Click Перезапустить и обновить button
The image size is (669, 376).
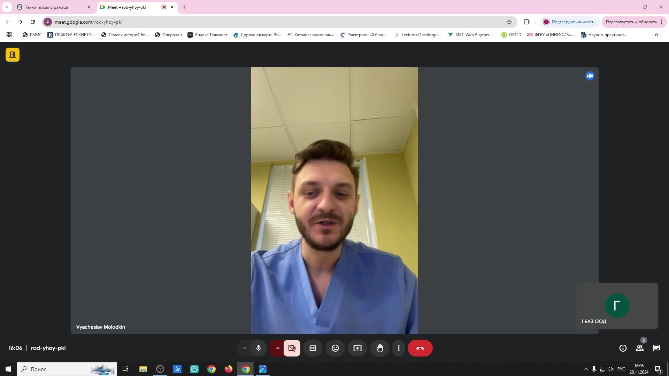coord(631,22)
